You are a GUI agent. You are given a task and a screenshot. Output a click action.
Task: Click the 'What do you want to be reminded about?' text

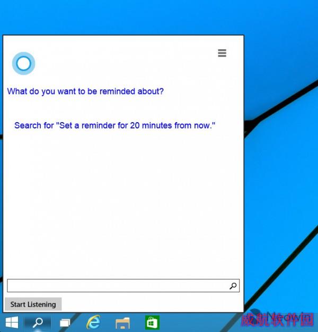[85, 91]
